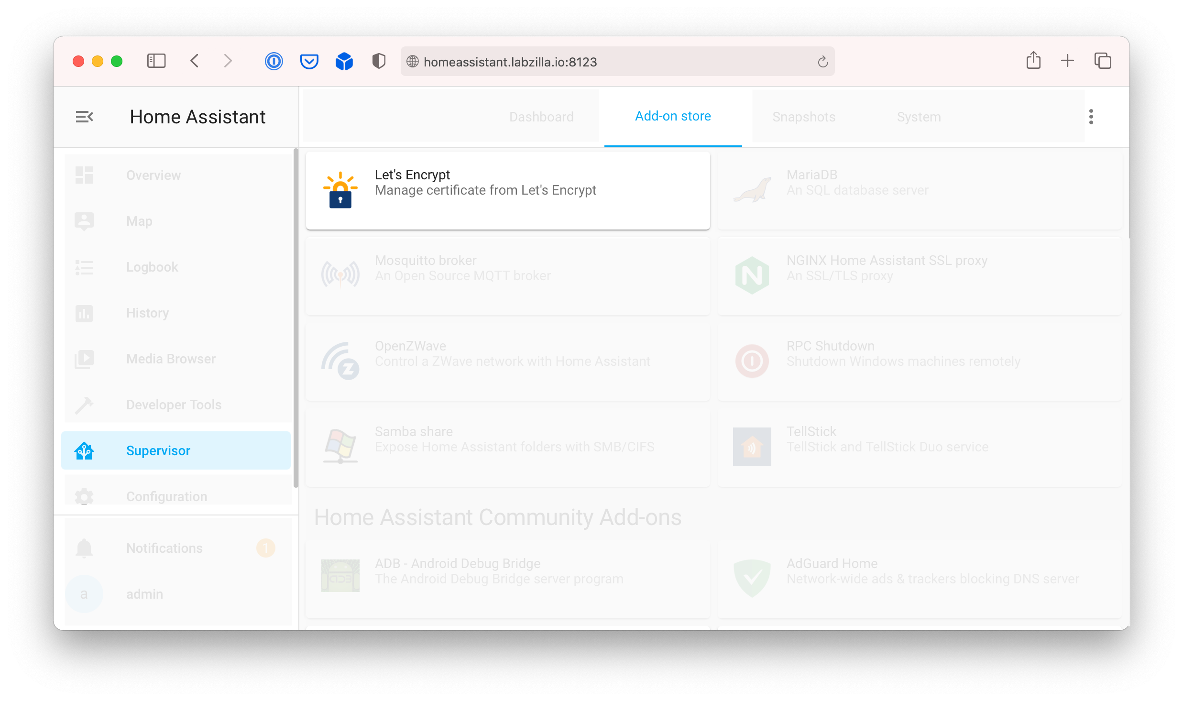The width and height of the screenshot is (1183, 701).
Task: Click the Let's Encrypt lock icon
Action: pos(340,190)
